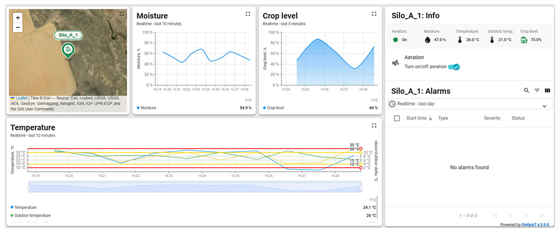The width and height of the screenshot is (560, 233).
Task: Zoom in on the map
Action: click(x=18, y=18)
